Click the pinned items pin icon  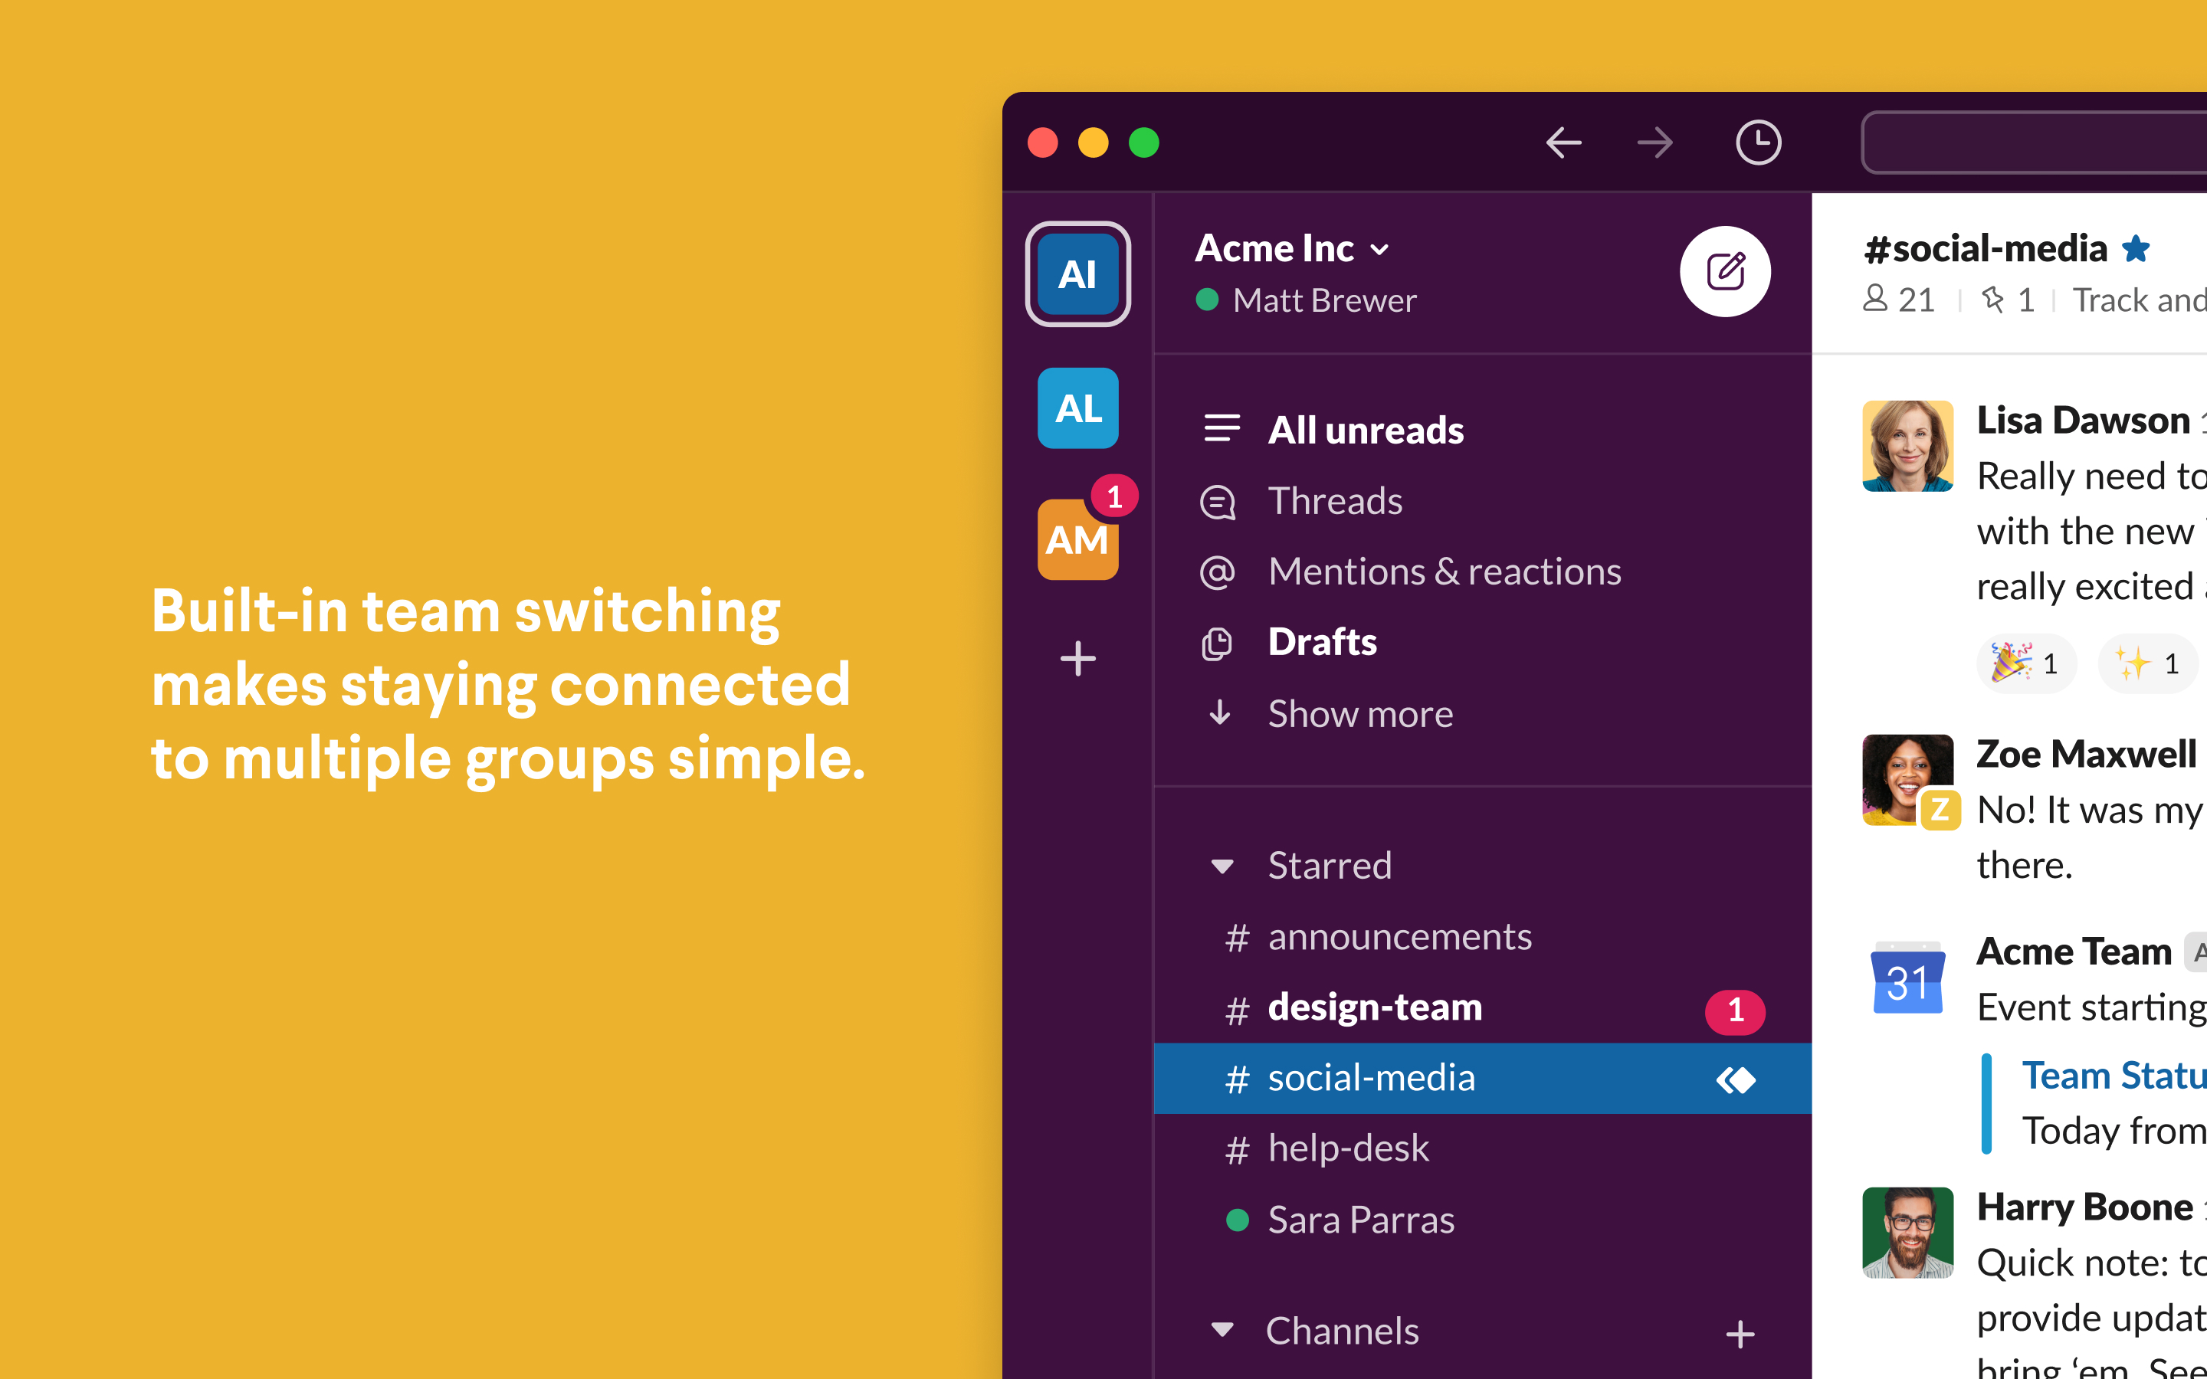tap(1992, 299)
